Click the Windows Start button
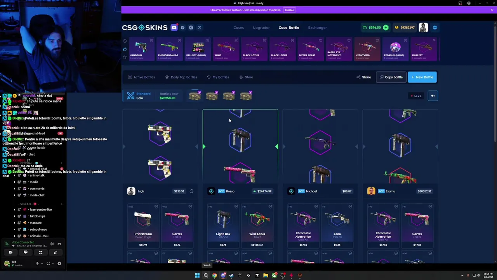The height and width of the screenshot is (280, 497). click(197, 275)
